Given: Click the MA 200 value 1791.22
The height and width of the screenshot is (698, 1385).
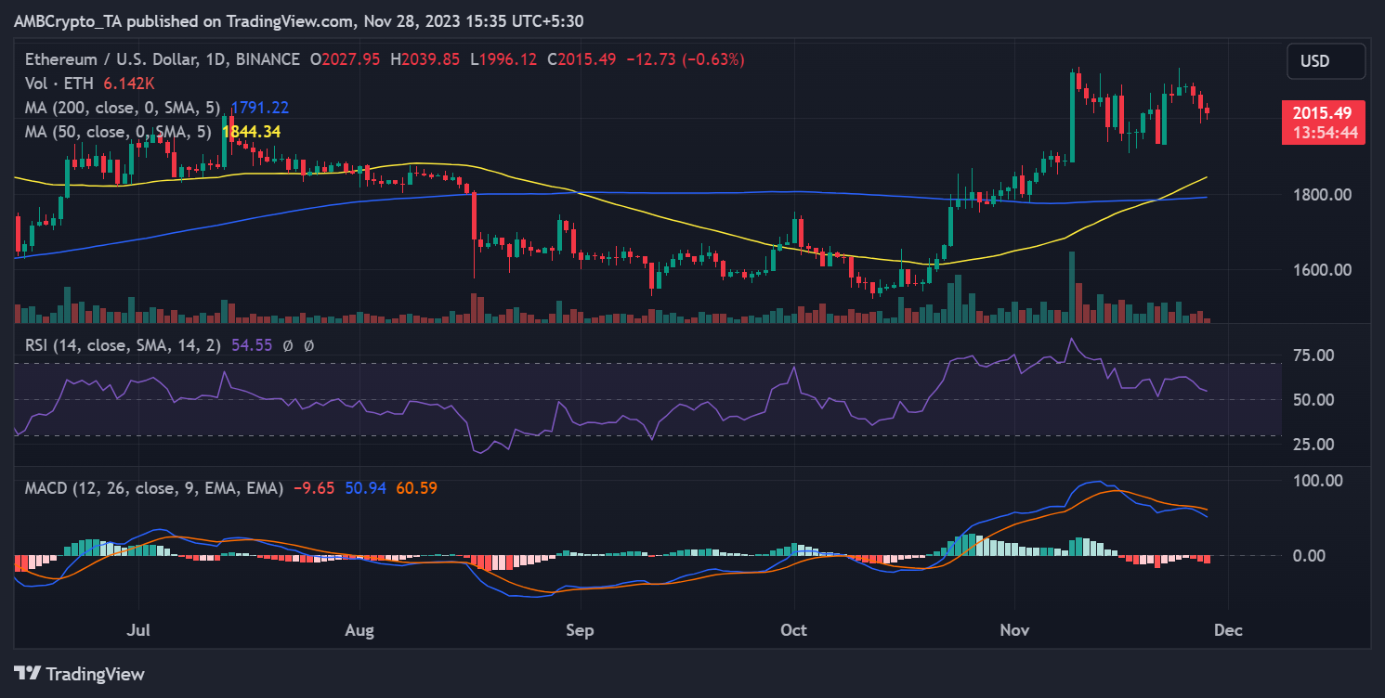Looking at the screenshot, I should pyautogui.click(x=260, y=108).
